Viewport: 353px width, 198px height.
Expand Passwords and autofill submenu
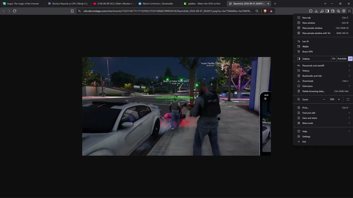323,65
